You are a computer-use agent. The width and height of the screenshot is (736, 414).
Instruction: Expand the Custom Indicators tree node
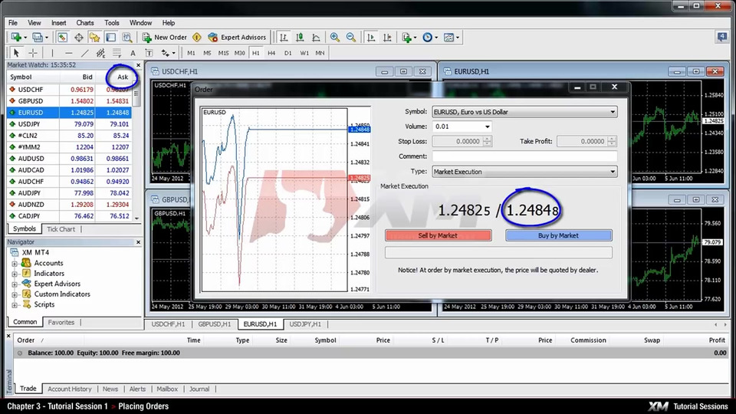pyautogui.click(x=15, y=294)
